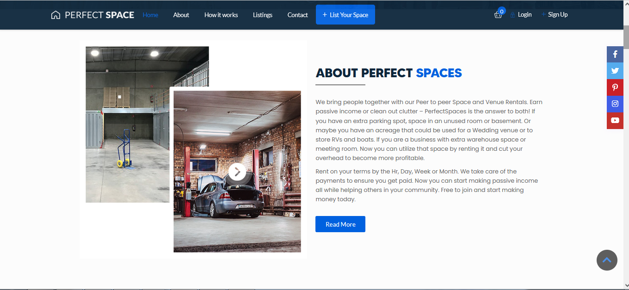Click the About Perfect Spaces heading

pos(388,73)
